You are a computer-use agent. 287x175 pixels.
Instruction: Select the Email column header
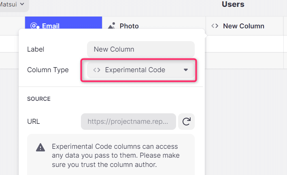(64, 23)
